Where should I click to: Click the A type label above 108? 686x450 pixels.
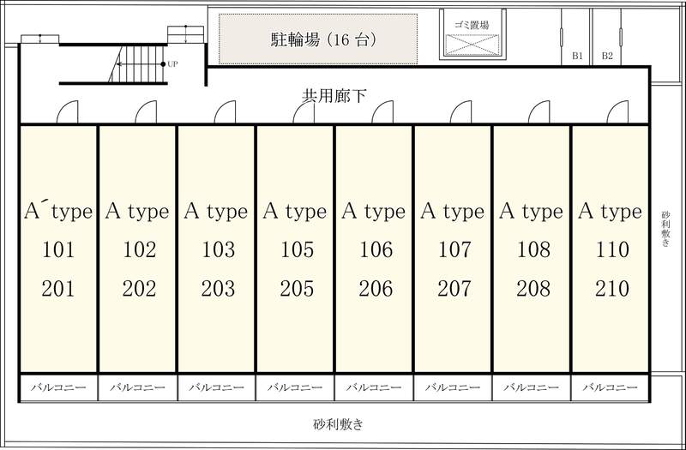coord(531,212)
